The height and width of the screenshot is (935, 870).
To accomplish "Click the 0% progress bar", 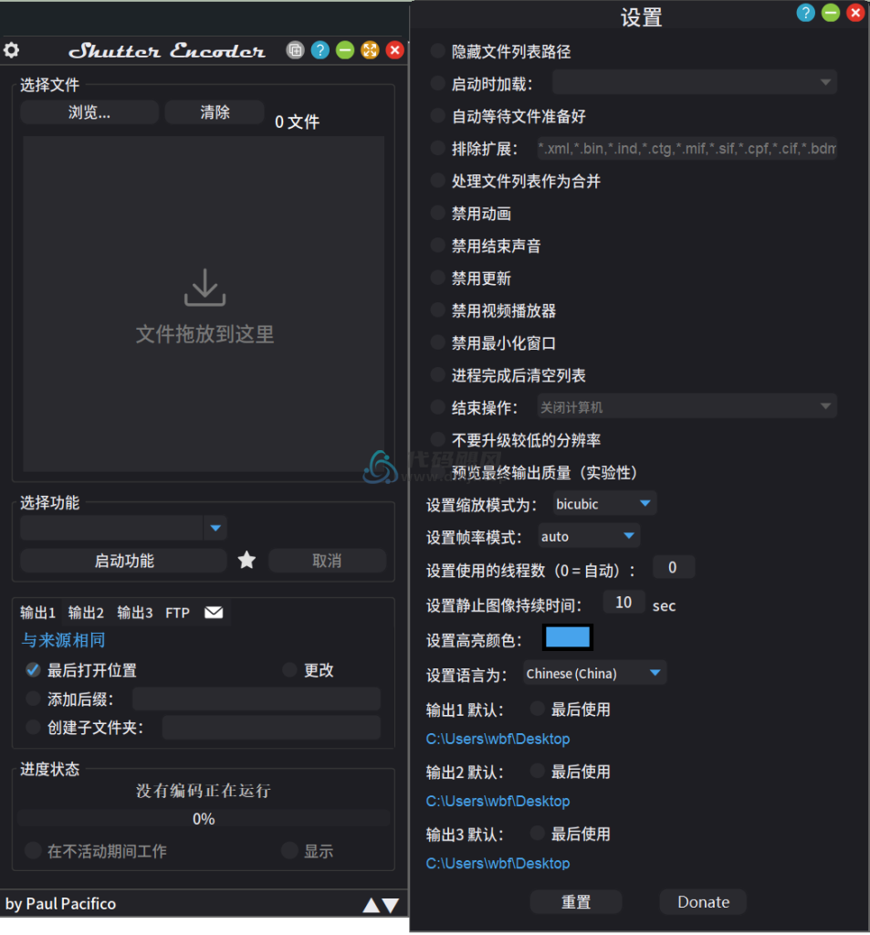I will 204,818.
